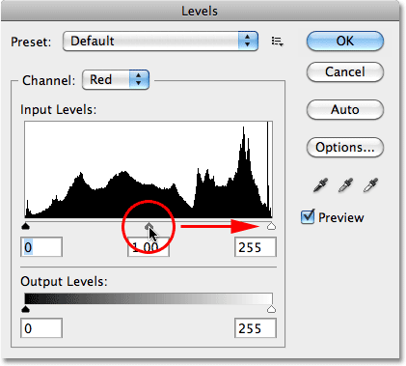406x366 pixels.
Task: Click the input highlight field 255
Action: click(256, 247)
